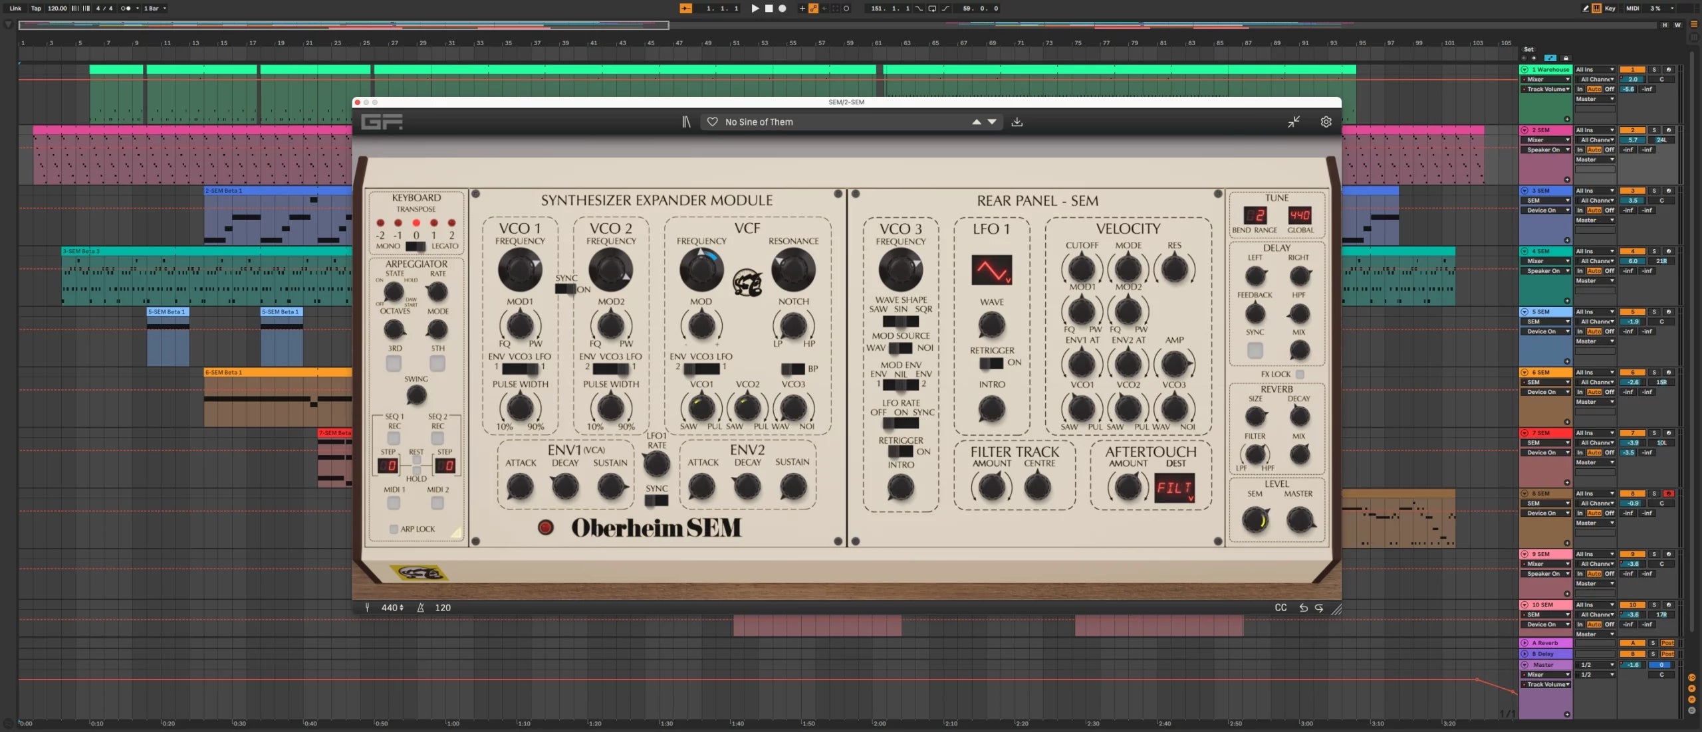Click the FILT destination button in Aftertouch
Screen dimensions: 1702x732
pyautogui.click(x=1172, y=486)
